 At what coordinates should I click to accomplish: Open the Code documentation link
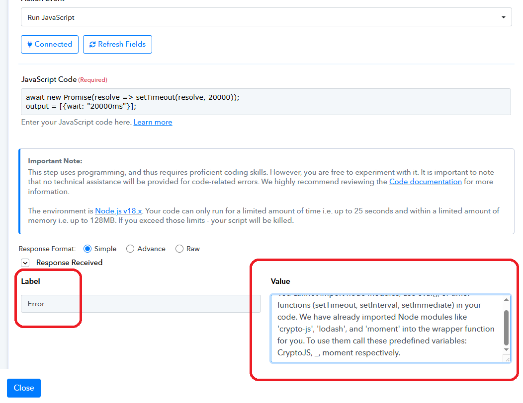coord(425,182)
